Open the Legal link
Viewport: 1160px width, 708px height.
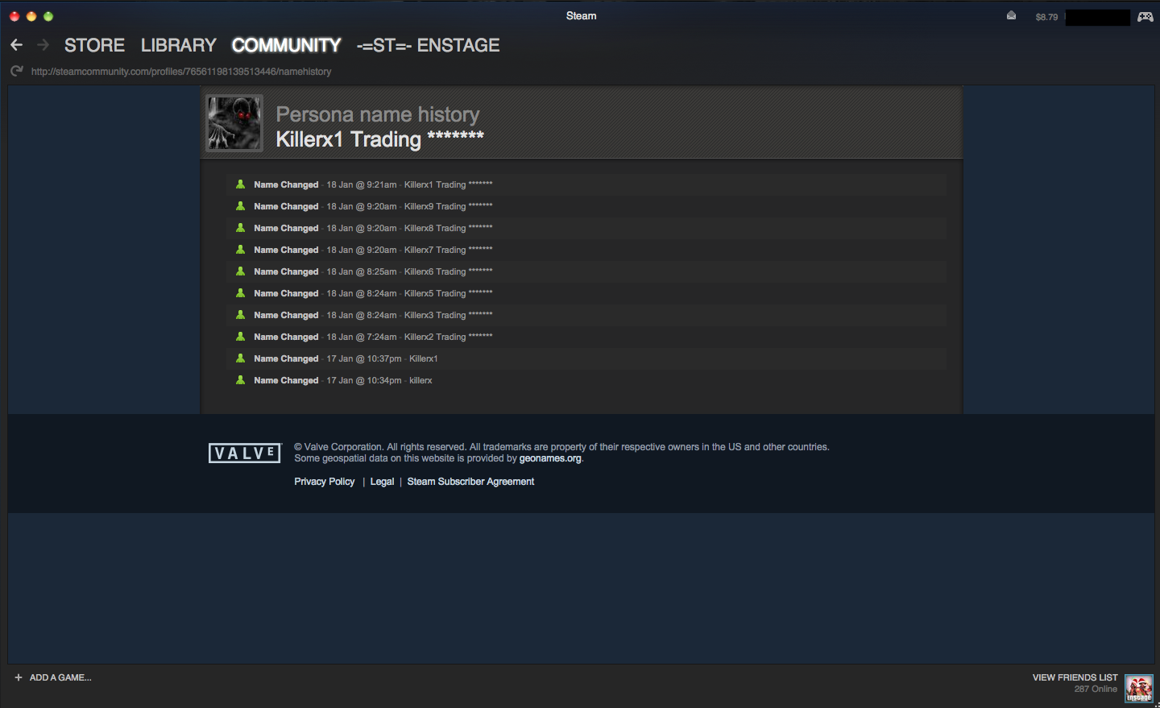(382, 482)
